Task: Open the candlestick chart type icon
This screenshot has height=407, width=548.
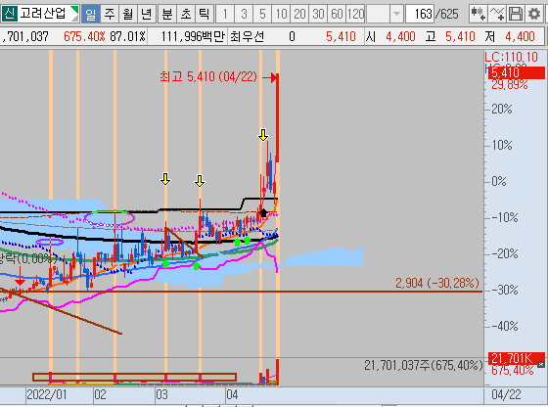Action: [x=478, y=14]
